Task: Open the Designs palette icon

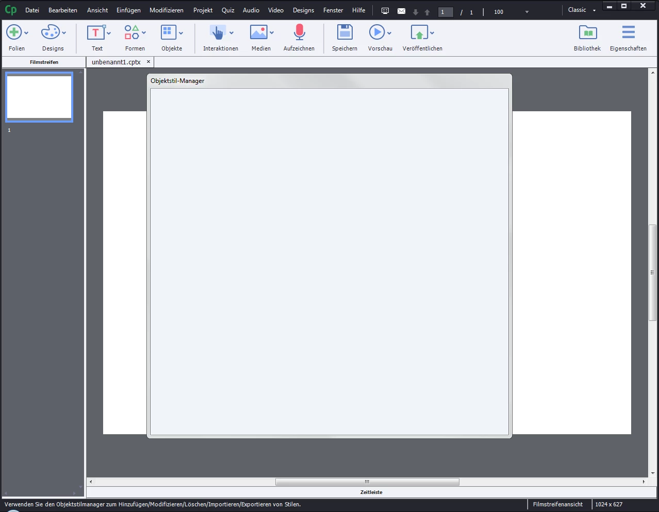Action: (51, 32)
